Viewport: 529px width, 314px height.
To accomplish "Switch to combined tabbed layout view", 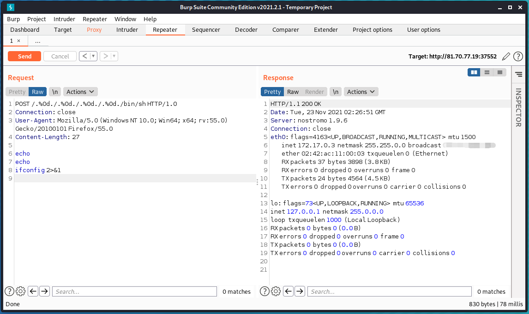I will pyautogui.click(x=499, y=72).
